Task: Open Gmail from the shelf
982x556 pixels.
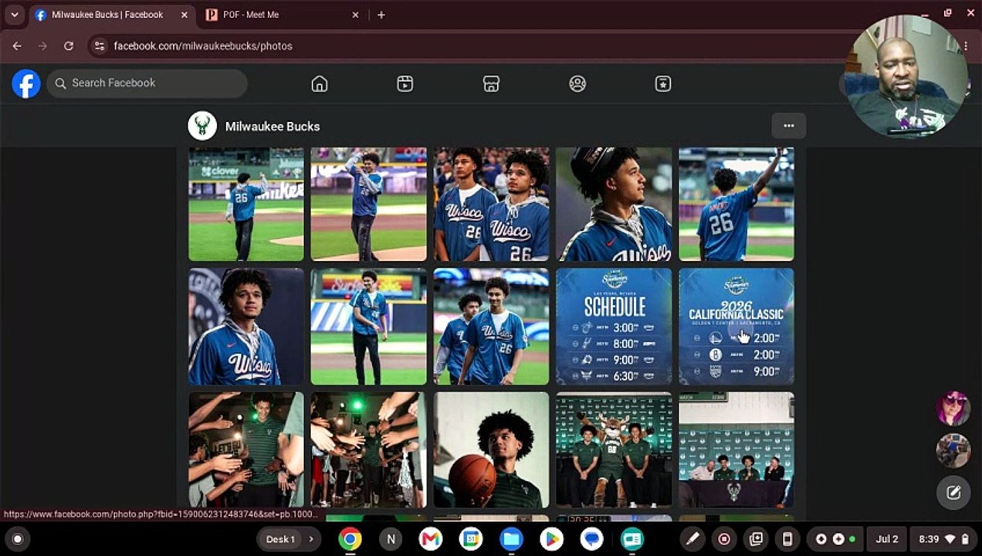Action: 431,539
